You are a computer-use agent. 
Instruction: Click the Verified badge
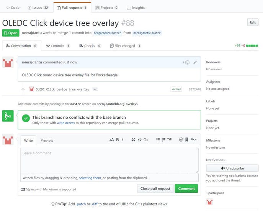176,89
